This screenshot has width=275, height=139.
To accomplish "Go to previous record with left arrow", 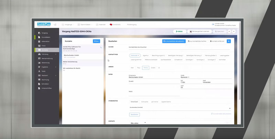I will point(229,31).
